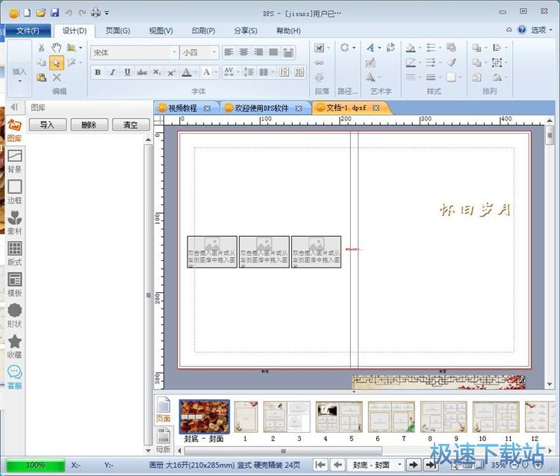560x476 pixels.
Task: Toggle italic text formatting
Action: click(x=113, y=72)
